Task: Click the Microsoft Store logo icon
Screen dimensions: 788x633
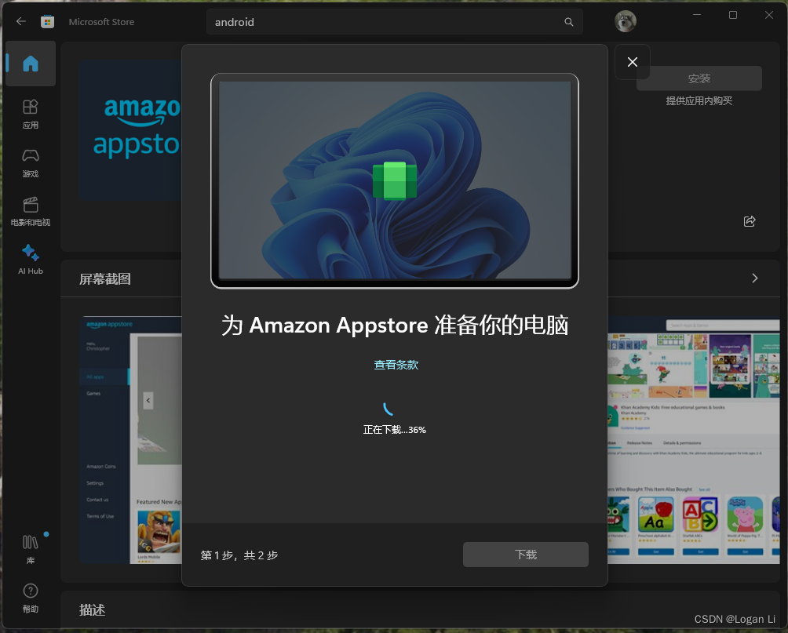Action: tap(47, 22)
